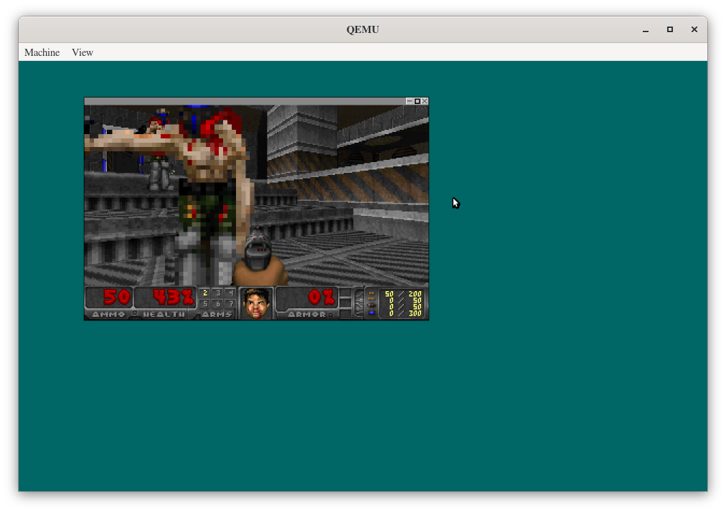Click the large red ammo count 50
The image size is (726, 512).
point(117,297)
